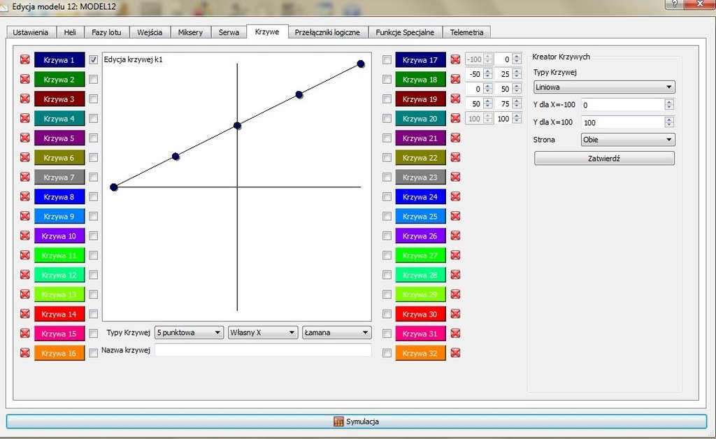716x439 pixels.
Task: Open the '5 punktowa' curve type dropdown
Action: (189, 333)
